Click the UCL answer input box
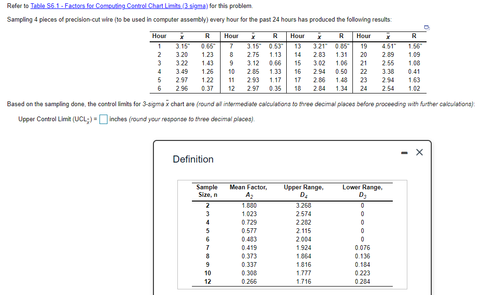The width and height of the screenshot is (496, 295). tap(103, 119)
